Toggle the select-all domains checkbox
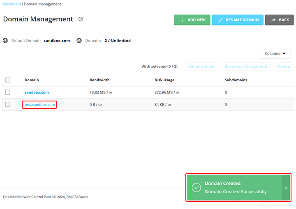This screenshot has width=296, height=209. tap(8, 80)
